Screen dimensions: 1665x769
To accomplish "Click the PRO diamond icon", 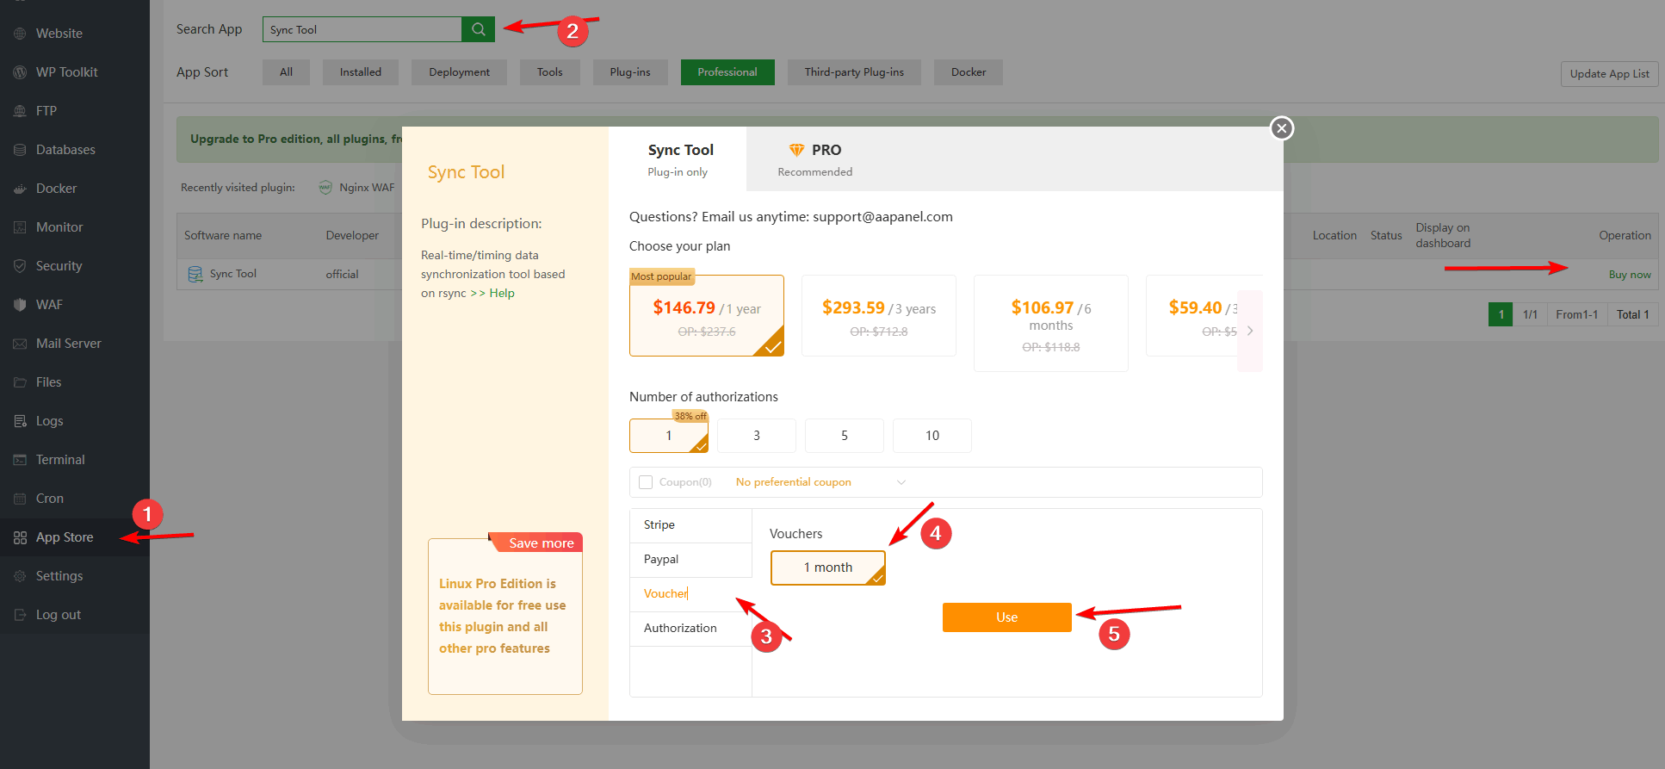I will 796,150.
